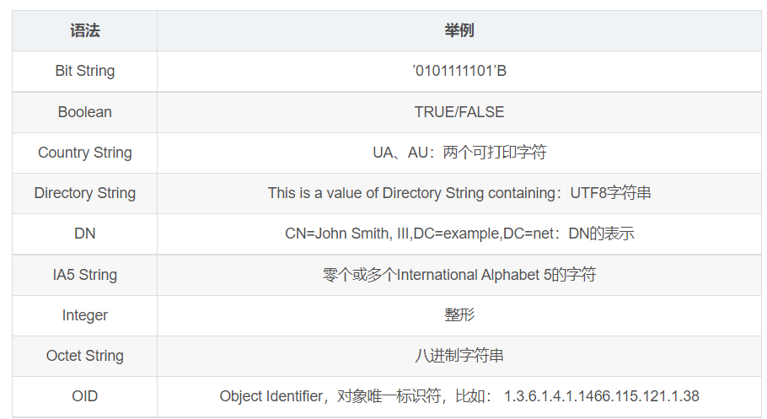
Task: Select the Bit String cell
Action: tap(84, 71)
